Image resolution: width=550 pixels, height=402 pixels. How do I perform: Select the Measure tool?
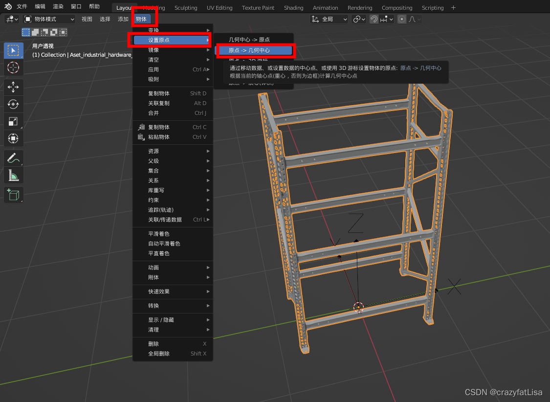[13, 174]
